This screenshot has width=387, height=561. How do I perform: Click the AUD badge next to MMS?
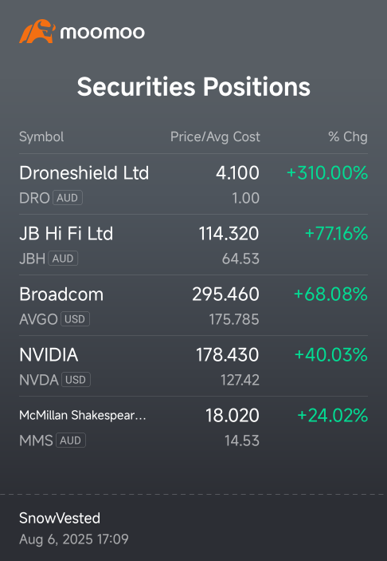(x=71, y=440)
